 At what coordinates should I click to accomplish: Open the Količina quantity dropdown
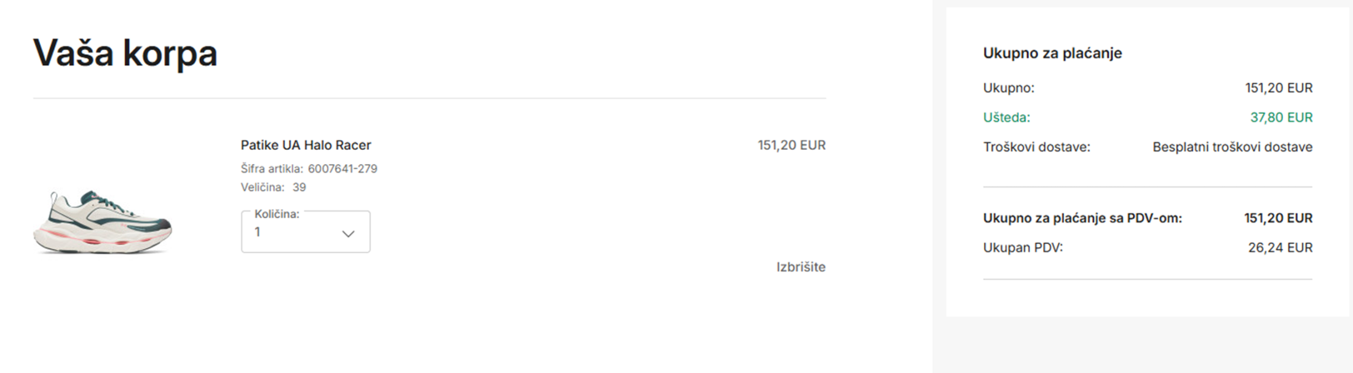305,232
